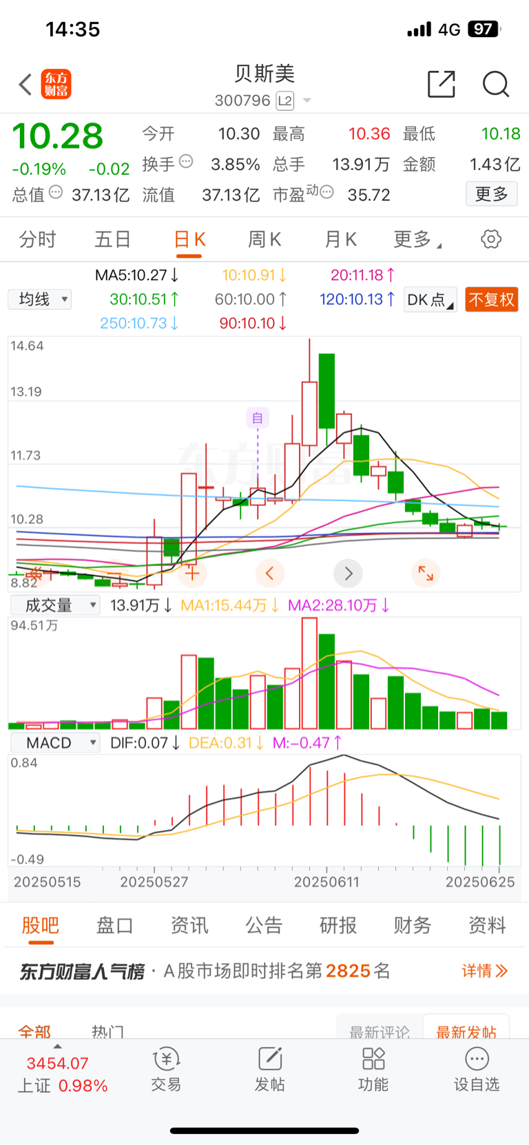Open the MACD indicator dropdown
Screen dimensions: 529x1145
click(55, 743)
